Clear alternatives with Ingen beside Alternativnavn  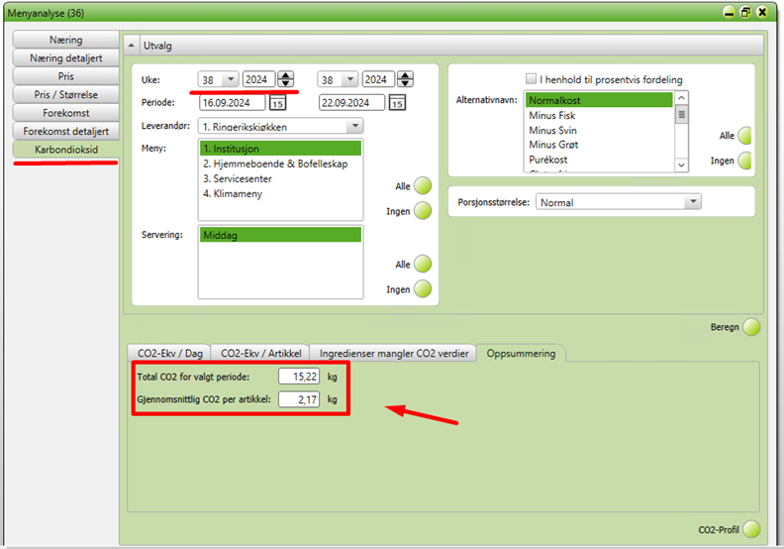pyautogui.click(x=745, y=161)
